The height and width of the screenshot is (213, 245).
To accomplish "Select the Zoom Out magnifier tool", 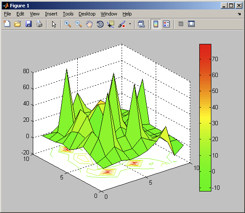I will 79,24.
